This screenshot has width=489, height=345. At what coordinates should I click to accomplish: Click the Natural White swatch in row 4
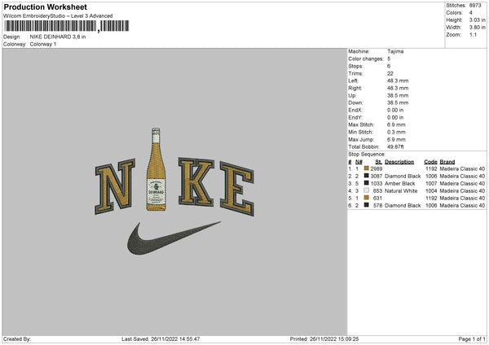click(367, 190)
